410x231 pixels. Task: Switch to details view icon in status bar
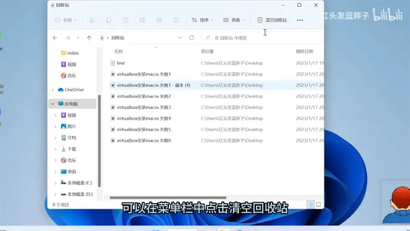tap(311, 204)
